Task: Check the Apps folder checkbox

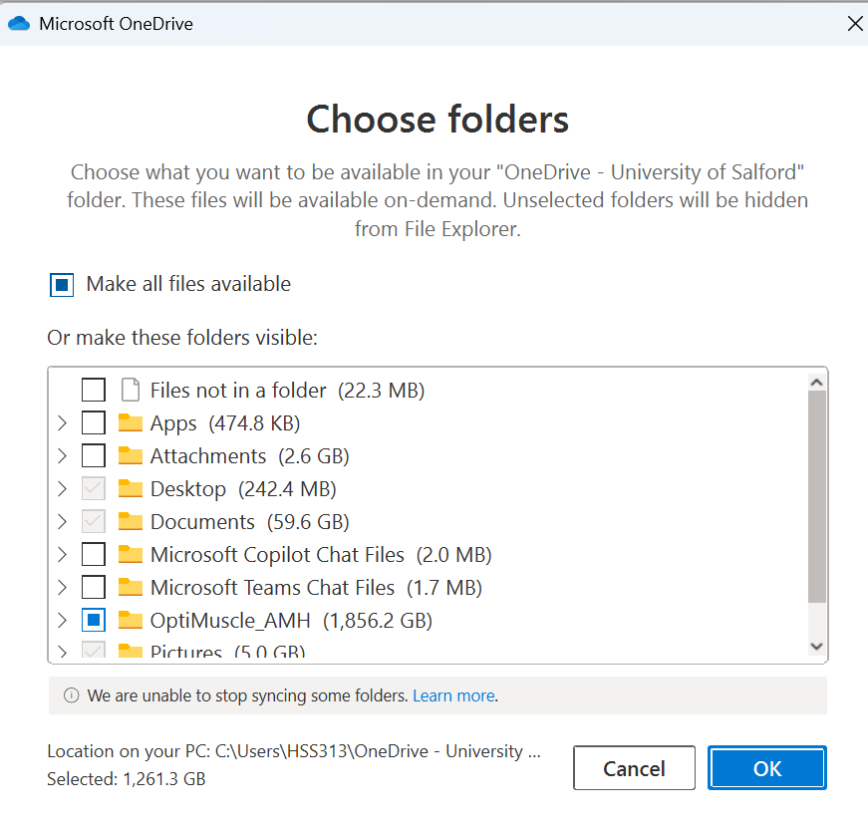Action: (93, 422)
